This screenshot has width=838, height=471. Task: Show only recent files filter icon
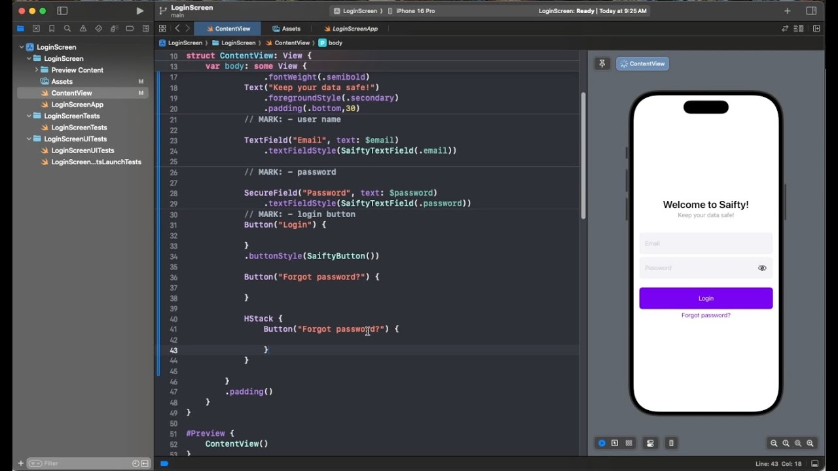coord(136,463)
